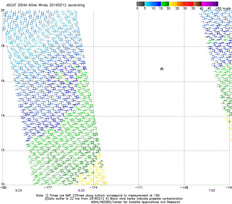Click the longitude label '-168'

[184, 188]
